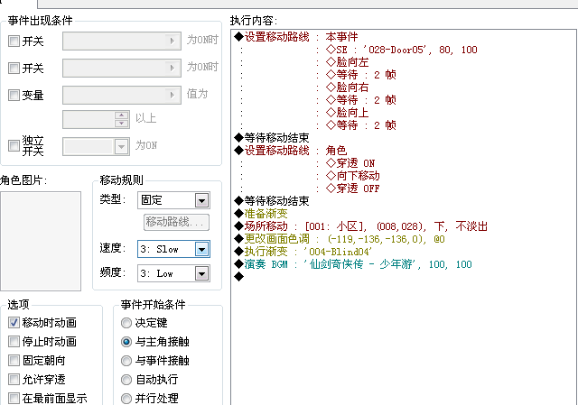Select the 等待 : 2 帧 line after 脸向左
Screen dimensions: 578x405
(x=361, y=75)
